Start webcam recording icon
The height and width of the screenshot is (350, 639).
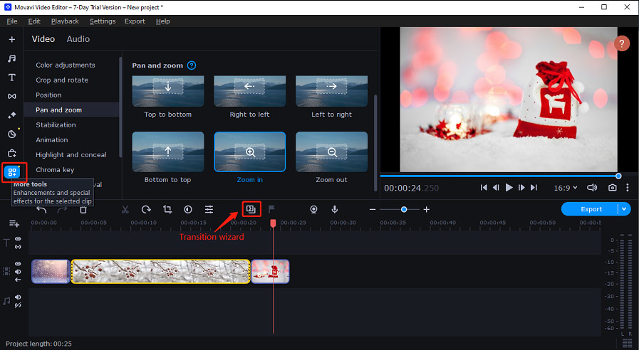(x=313, y=210)
